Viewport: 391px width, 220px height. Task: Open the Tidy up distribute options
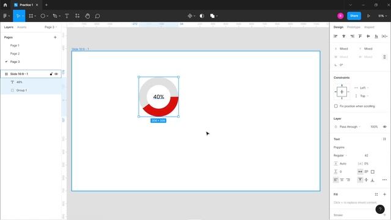[x=384, y=37]
